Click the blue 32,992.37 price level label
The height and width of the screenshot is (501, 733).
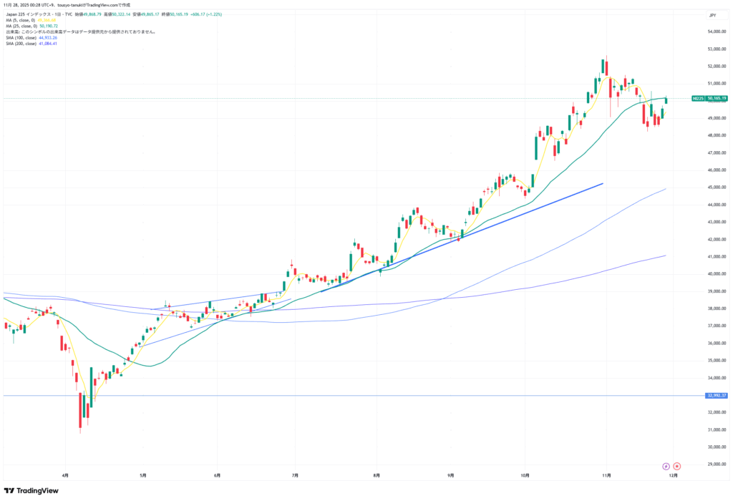[716, 395]
